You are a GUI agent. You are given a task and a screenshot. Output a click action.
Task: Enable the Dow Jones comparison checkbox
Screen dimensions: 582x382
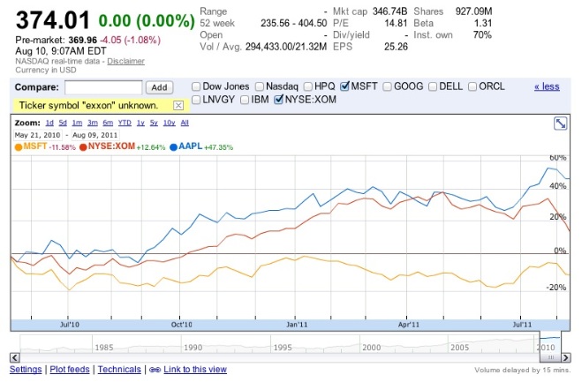tap(198, 86)
